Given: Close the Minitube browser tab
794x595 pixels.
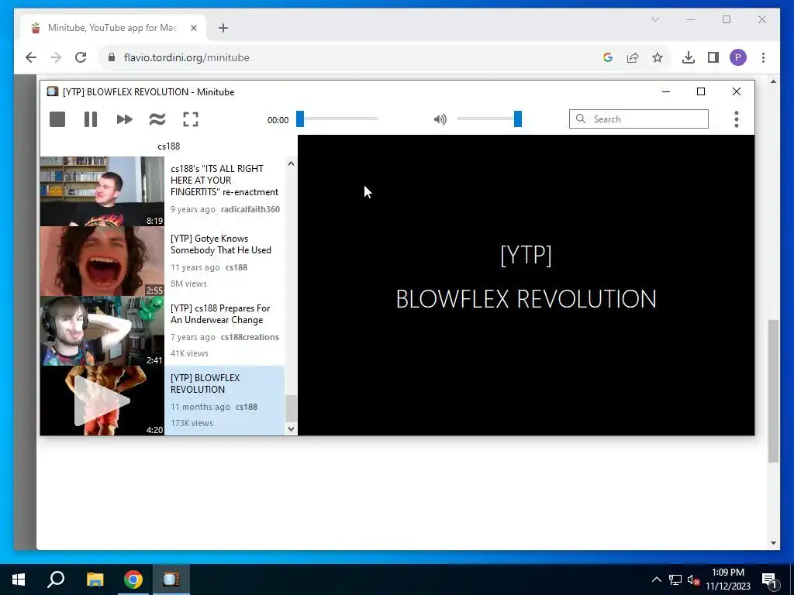Looking at the screenshot, I should tap(193, 28).
